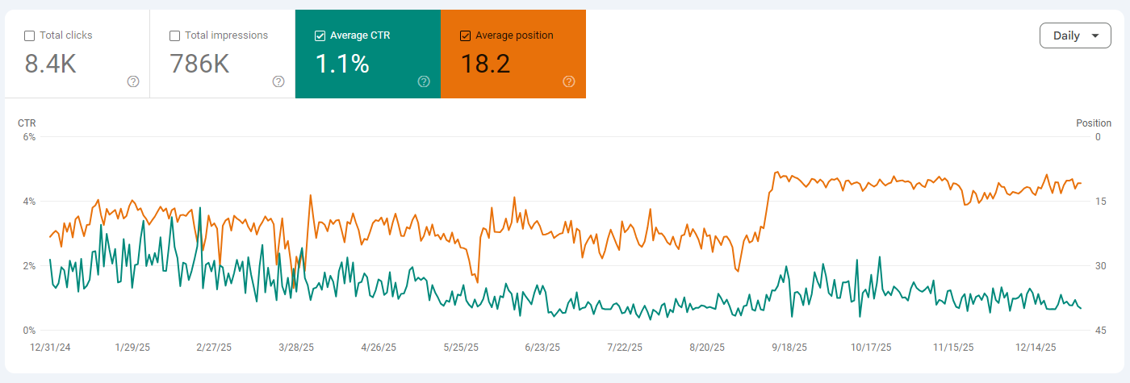
Task: Click the 1.1% Average CTR value
Action: tap(342, 64)
